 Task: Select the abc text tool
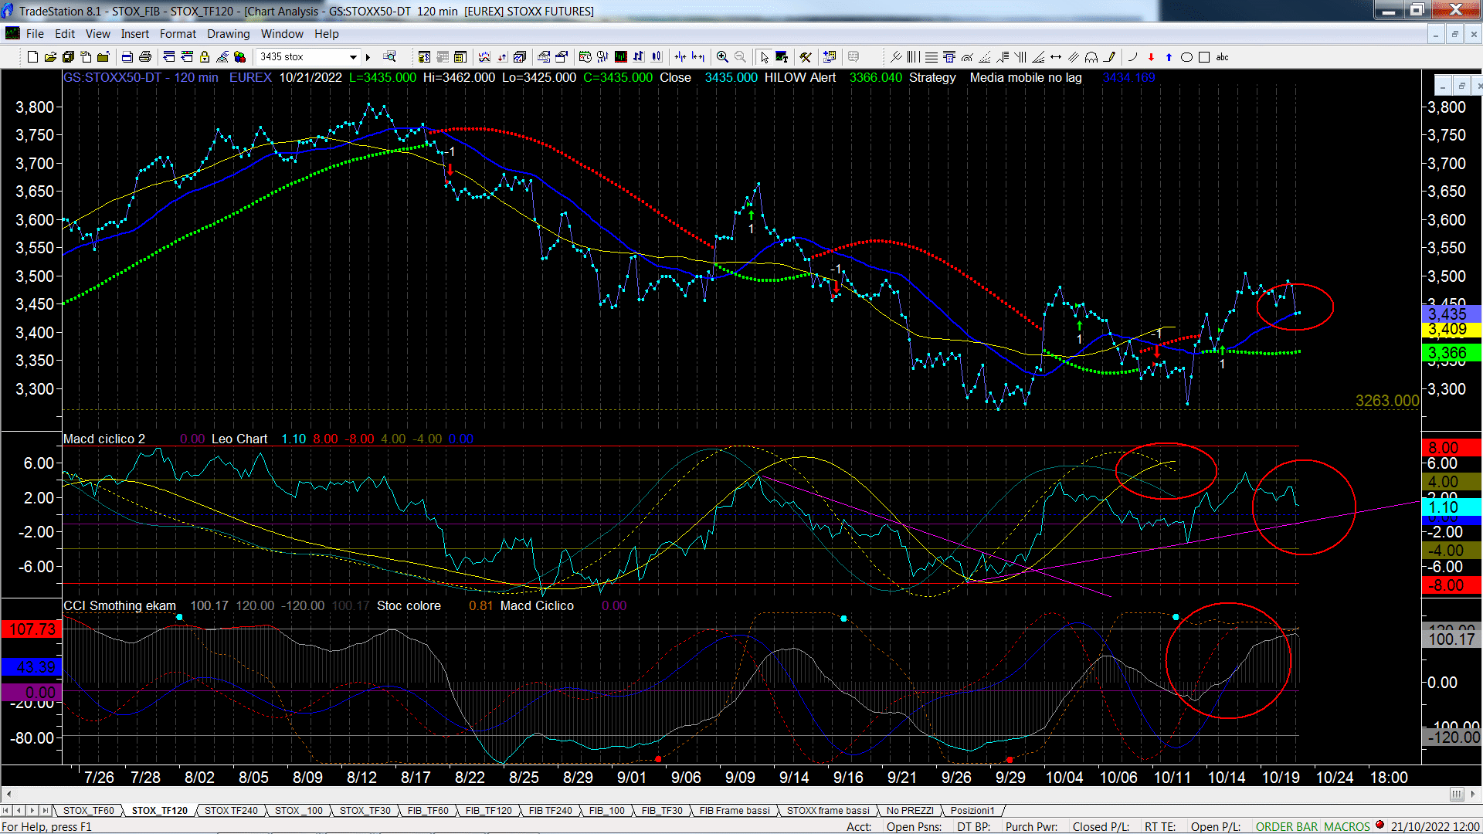point(1222,57)
